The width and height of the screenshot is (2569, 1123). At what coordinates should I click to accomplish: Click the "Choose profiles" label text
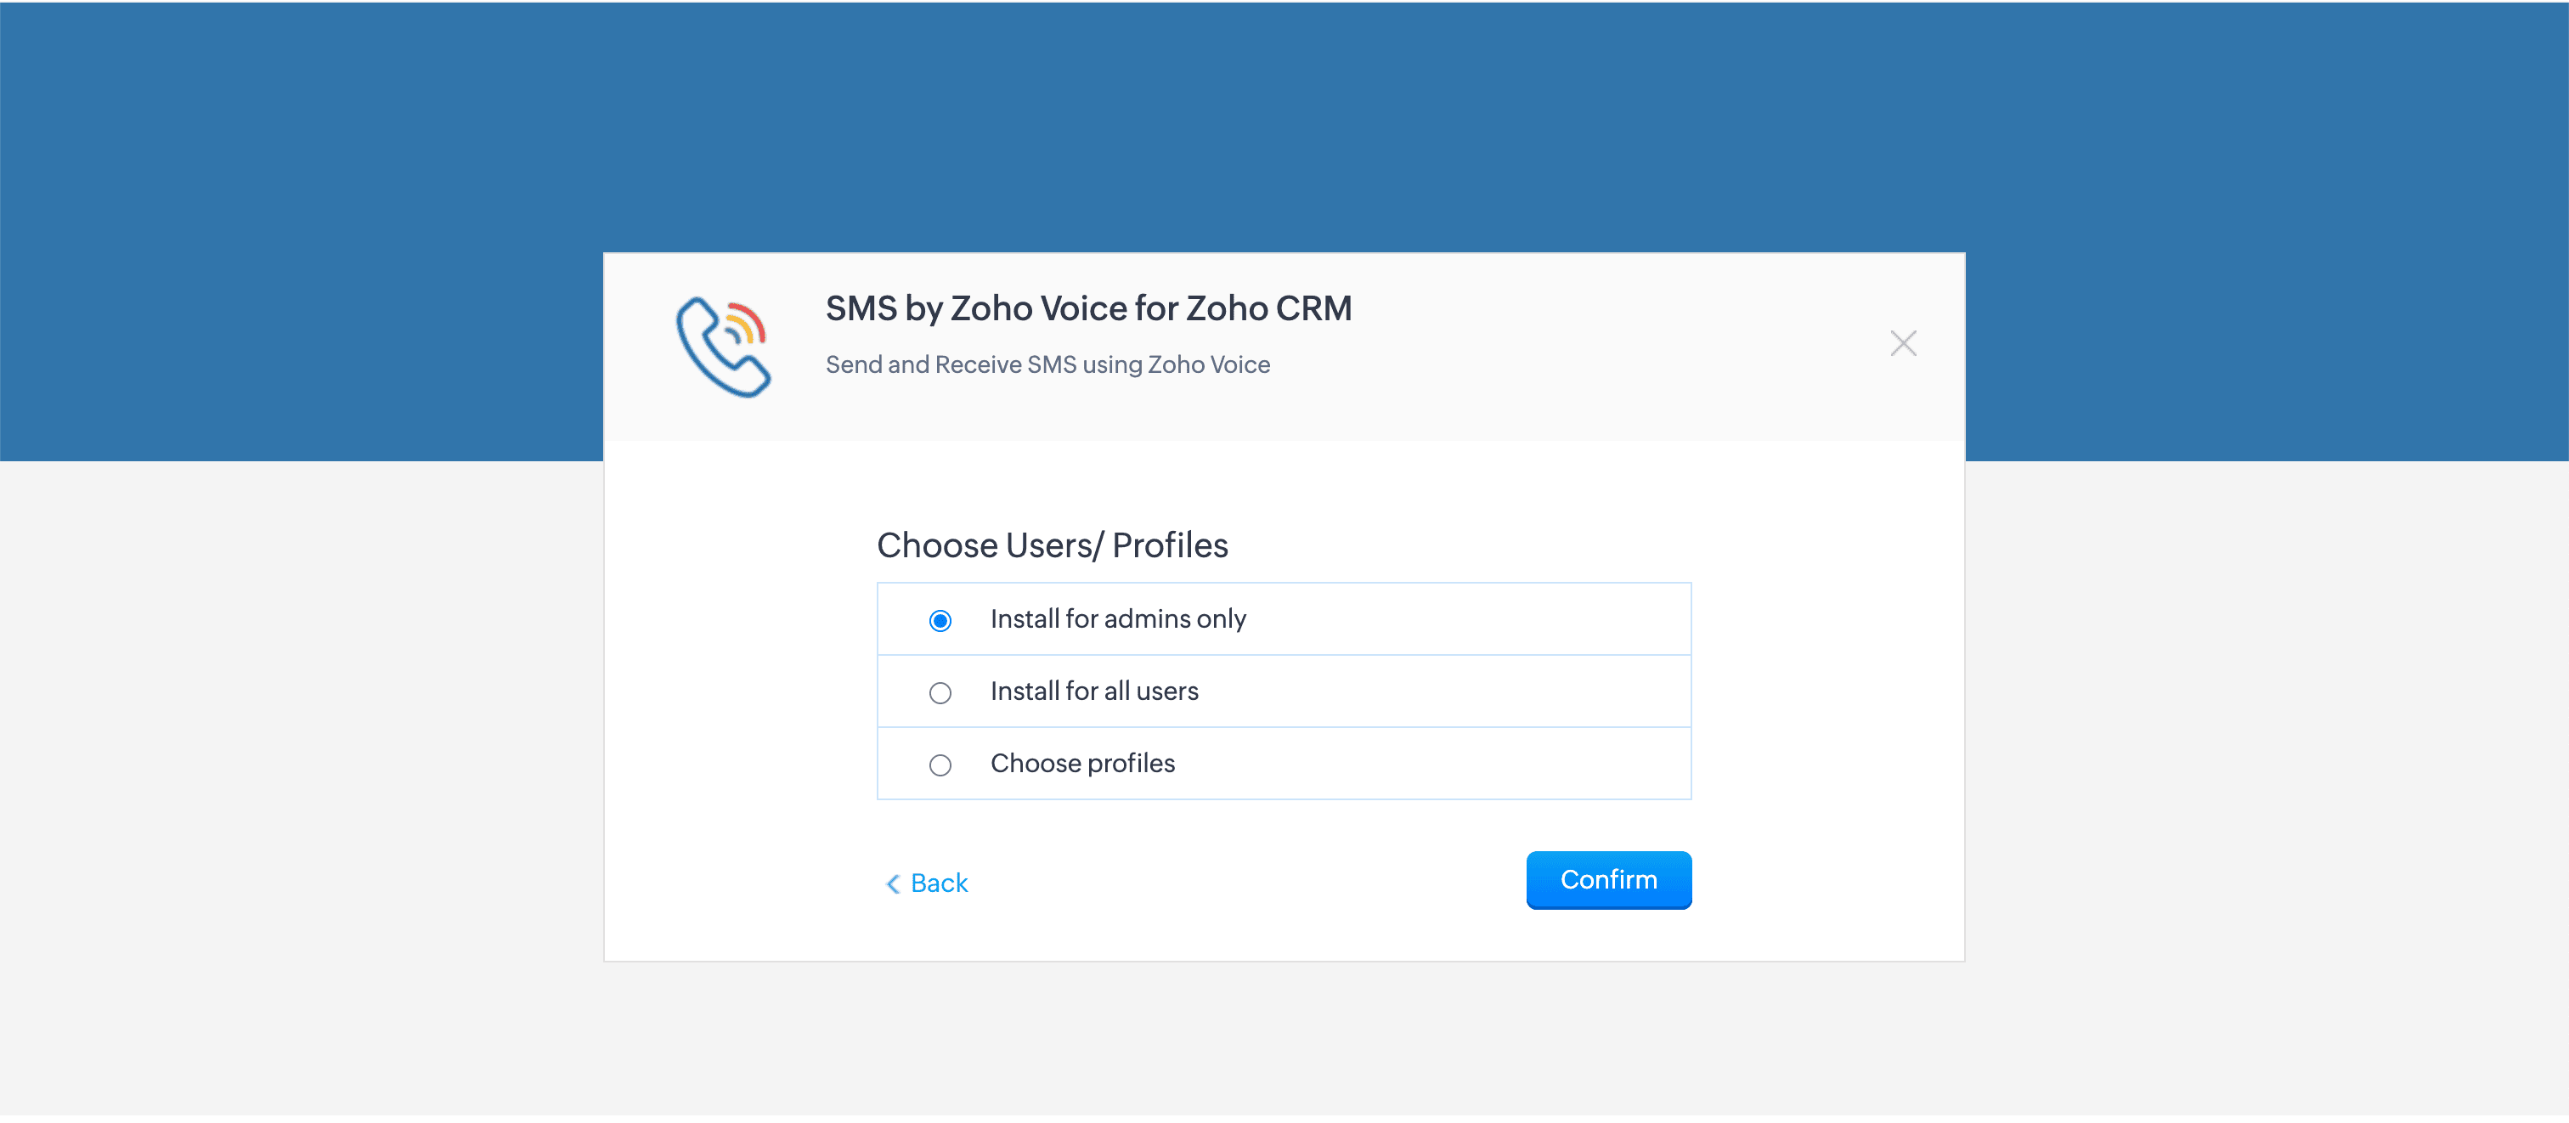[1082, 763]
